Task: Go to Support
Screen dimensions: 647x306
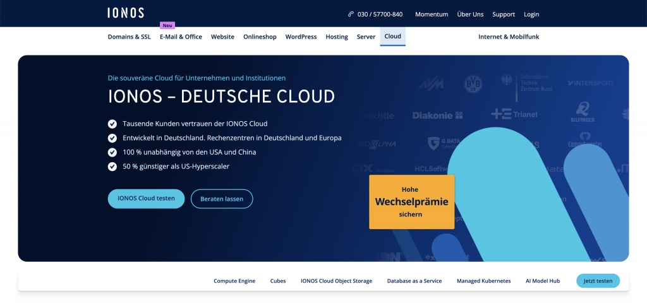Action: [504, 14]
